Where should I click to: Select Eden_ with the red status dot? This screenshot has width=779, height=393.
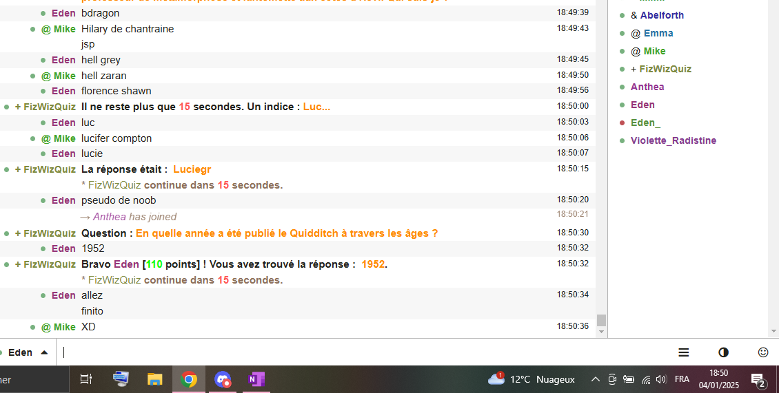pyautogui.click(x=645, y=123)
